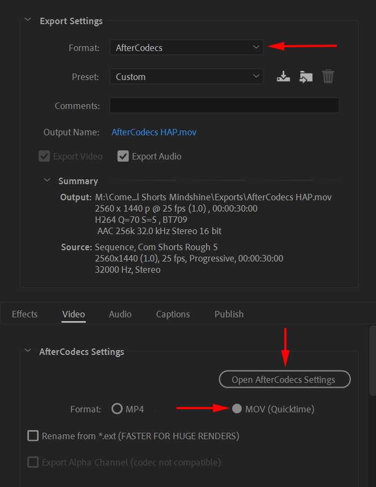Click the AfterCodecs HAP.mov output name link
The height and width of the screenshot is (487, 376).
[154, 132]
